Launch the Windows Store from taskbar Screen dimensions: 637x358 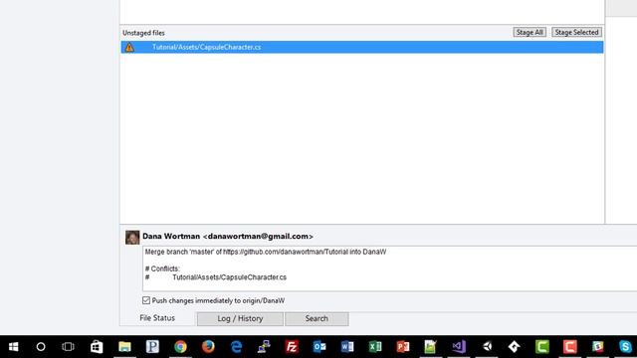97,347
